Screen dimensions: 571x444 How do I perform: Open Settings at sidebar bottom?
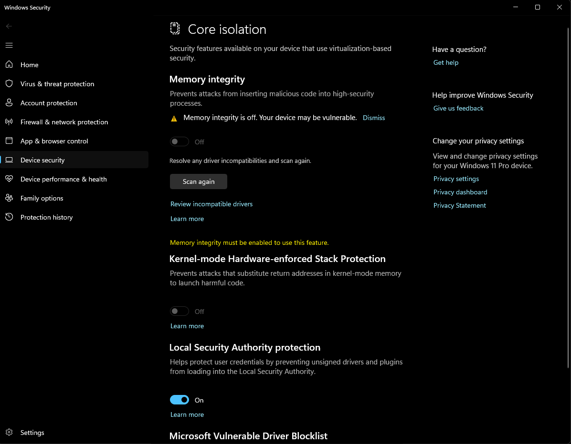point(74,433)
